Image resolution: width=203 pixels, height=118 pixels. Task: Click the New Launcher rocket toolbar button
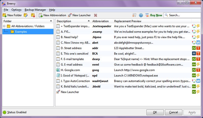click(79, 15)
